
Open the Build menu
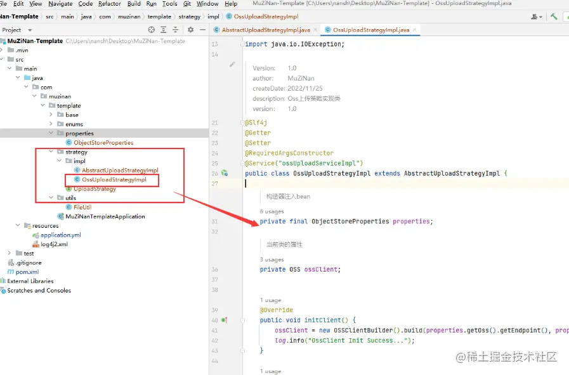[x=134, y=4]
